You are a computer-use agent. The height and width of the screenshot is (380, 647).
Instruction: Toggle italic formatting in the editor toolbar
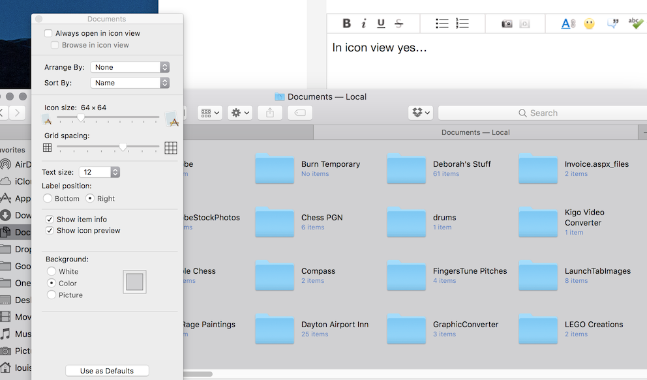click(x=363, y=23)
